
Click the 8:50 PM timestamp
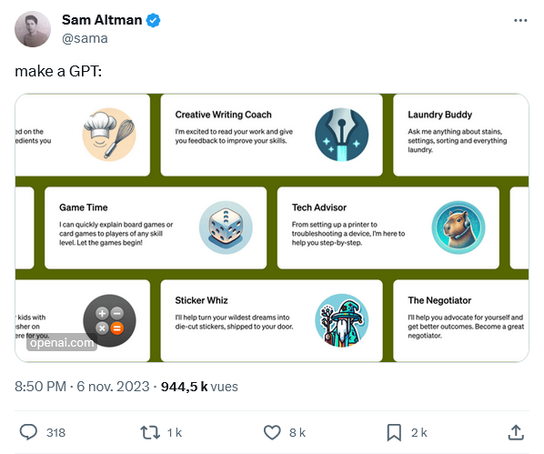41,387
